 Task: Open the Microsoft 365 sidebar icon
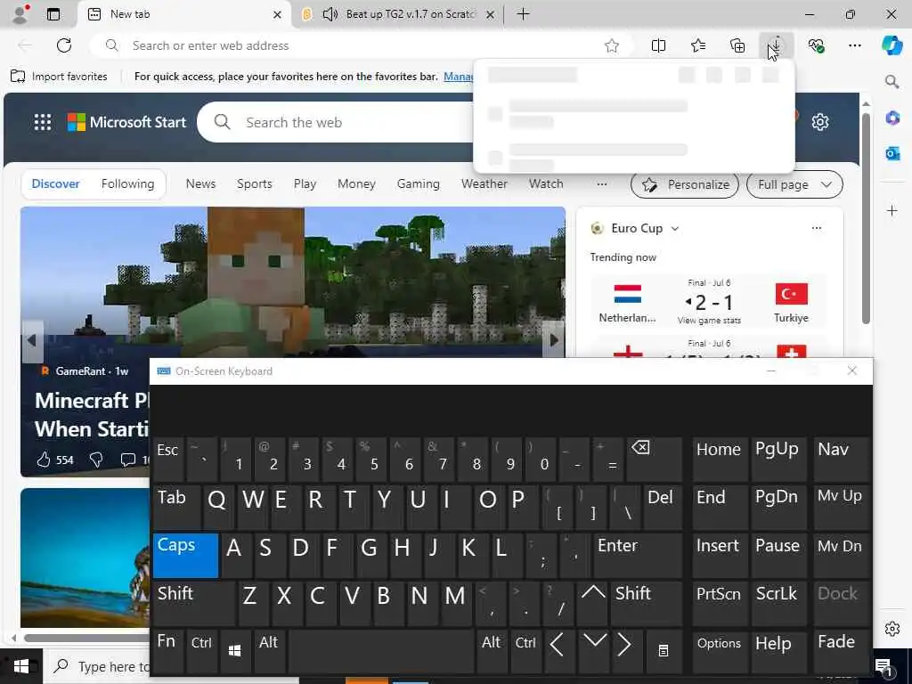click(892, 118)
